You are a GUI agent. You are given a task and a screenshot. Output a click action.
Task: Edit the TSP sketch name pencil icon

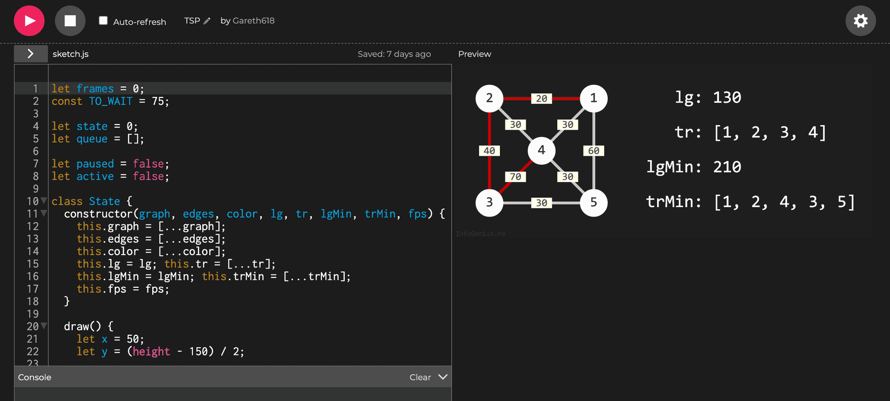pyautogui.click(x=207, y=21)
